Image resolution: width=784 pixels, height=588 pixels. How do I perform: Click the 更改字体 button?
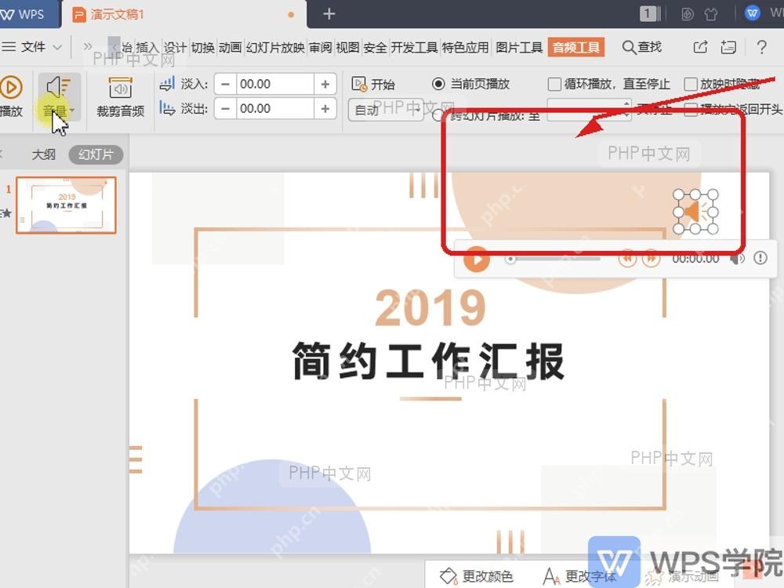580,576
